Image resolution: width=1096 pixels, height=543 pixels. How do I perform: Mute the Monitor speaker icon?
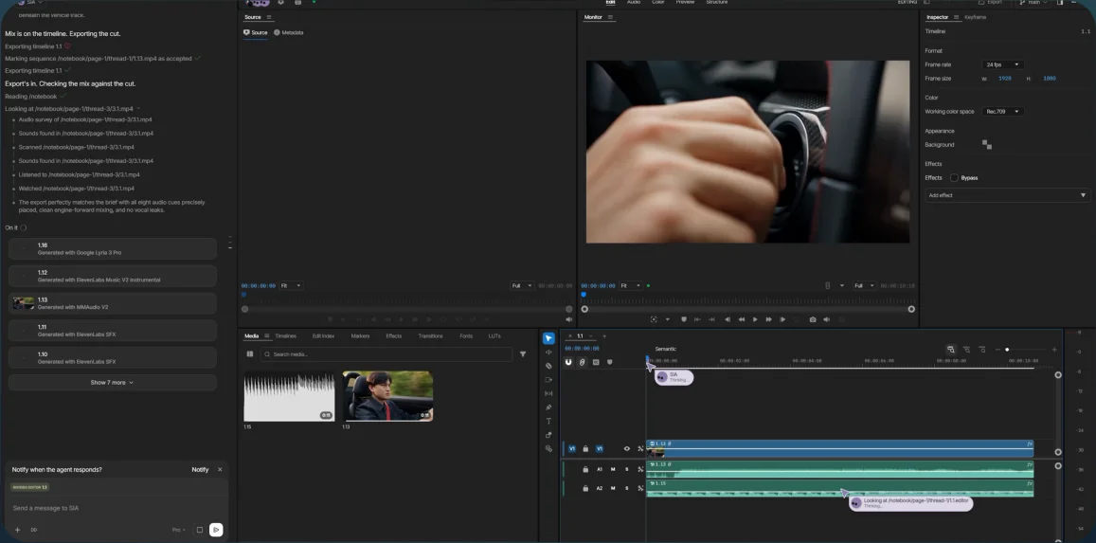click(x=826, y=319)
